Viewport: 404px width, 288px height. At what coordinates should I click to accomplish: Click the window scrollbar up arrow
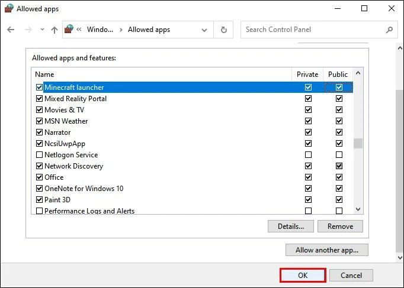point(400,48)
